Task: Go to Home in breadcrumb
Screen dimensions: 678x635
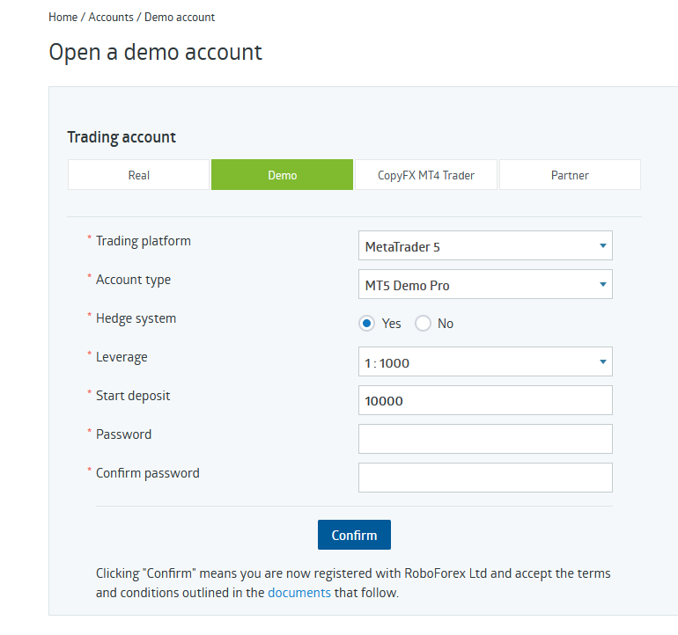Action: pyautogui.click(x=63, y=17)
